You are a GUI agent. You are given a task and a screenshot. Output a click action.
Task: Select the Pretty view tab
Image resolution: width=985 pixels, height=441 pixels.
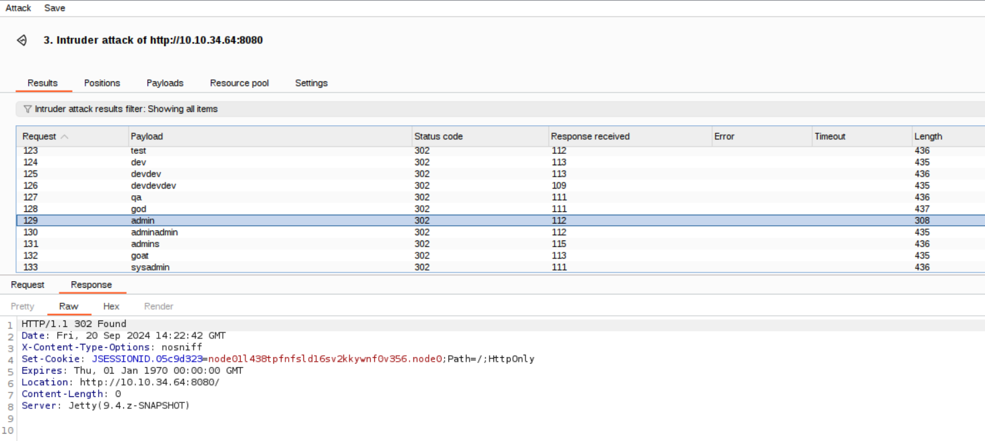(23, 306)
